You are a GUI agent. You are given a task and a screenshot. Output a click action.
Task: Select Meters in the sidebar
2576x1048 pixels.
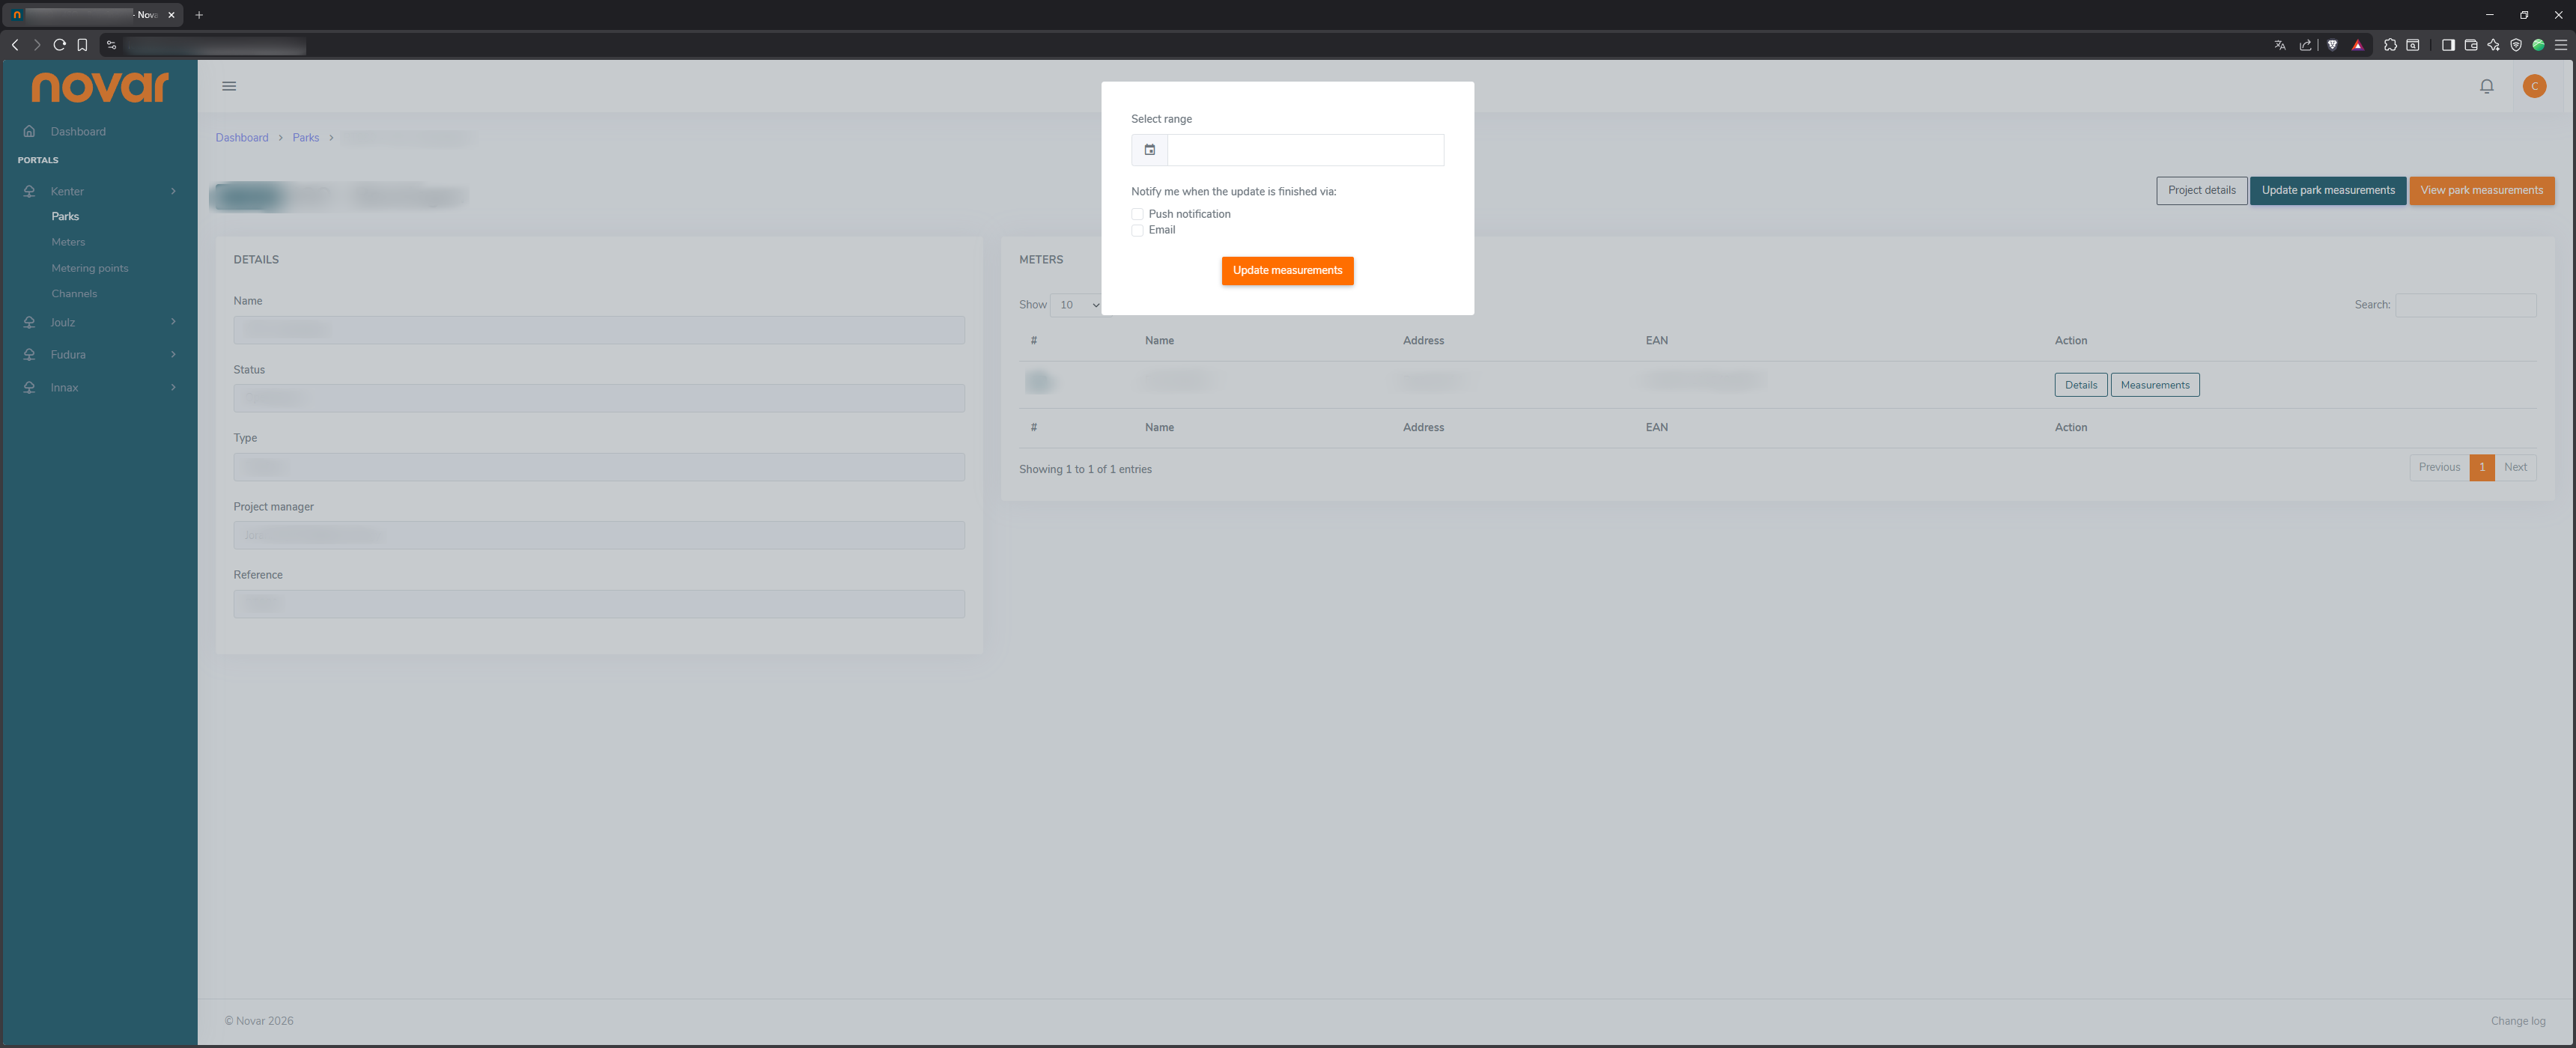click(68, 242)
